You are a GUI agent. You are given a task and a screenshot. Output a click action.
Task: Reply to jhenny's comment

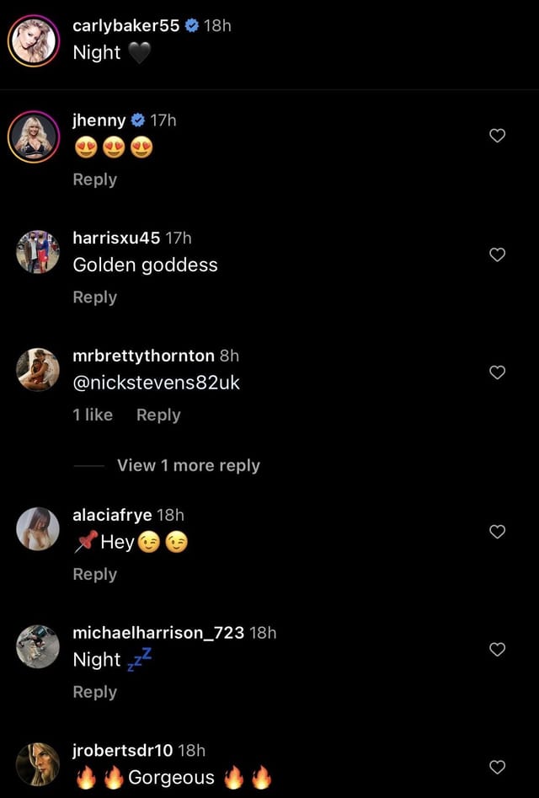coord(94,179)
